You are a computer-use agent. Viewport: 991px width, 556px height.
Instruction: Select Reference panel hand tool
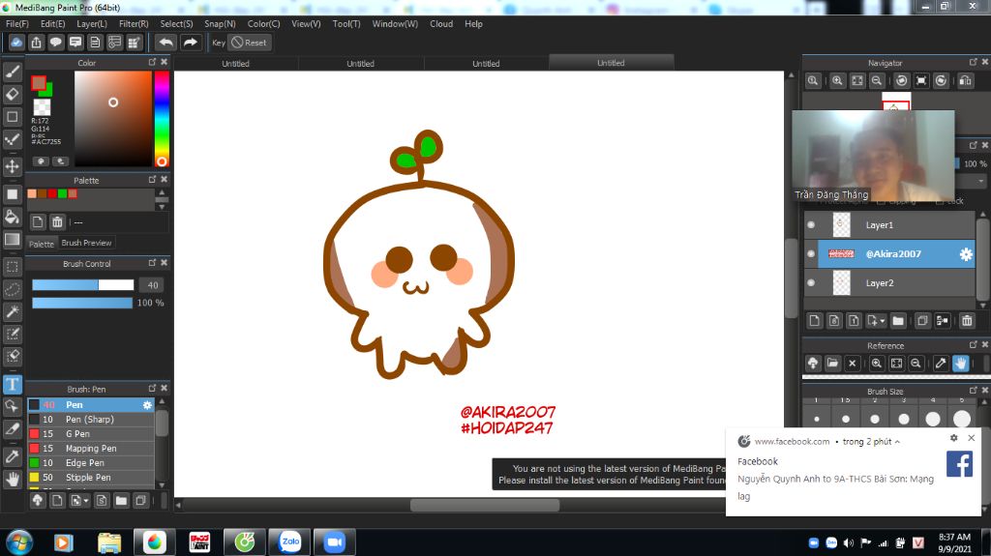(961, 364)
